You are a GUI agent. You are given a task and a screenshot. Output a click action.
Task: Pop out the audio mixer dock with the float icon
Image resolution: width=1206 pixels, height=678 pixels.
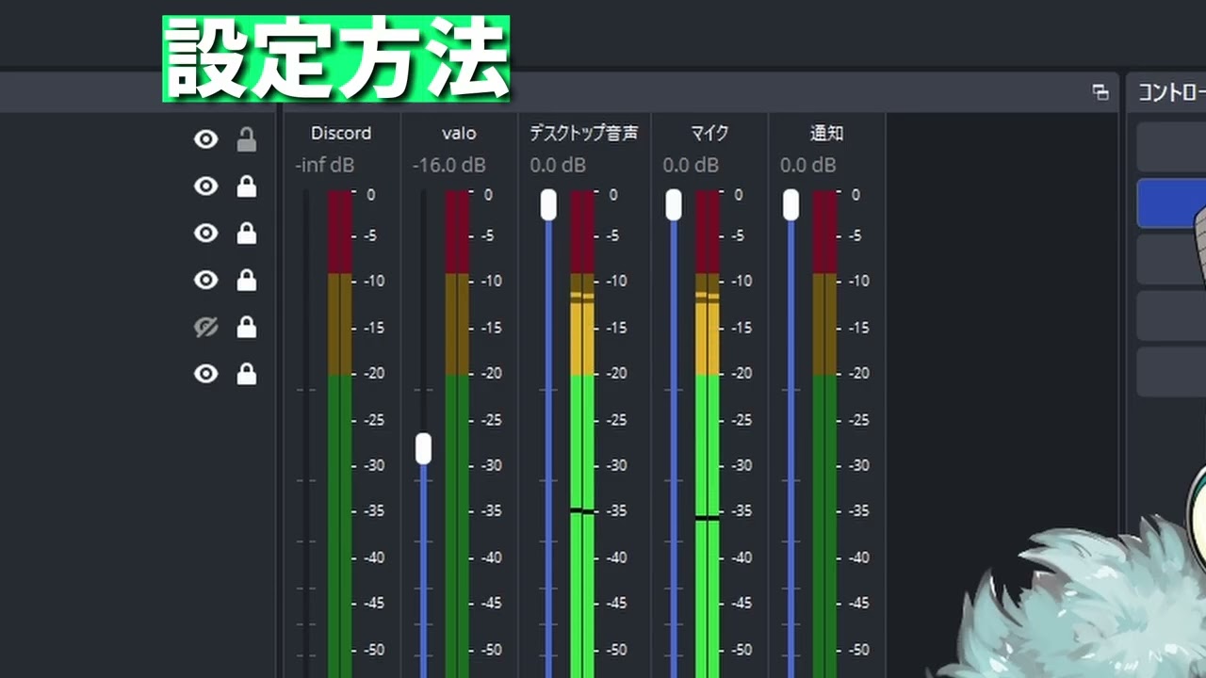(x=1100, y=91)
